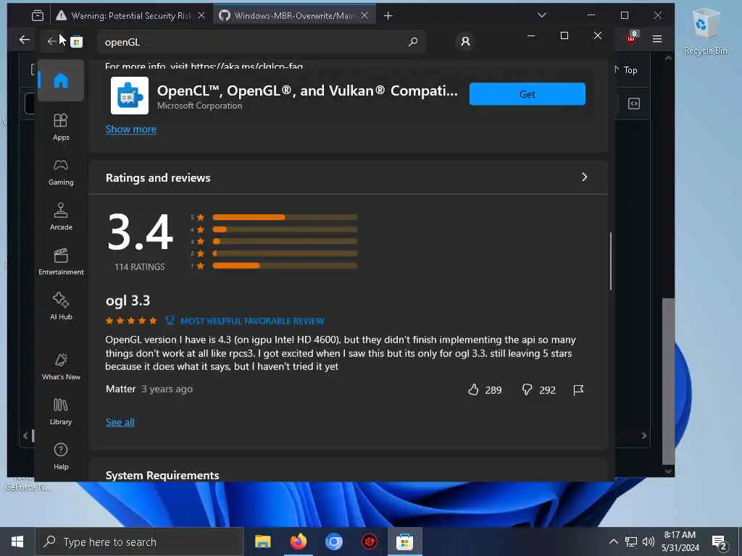Go back in the Microsoft Store

(x=51, y=41)
